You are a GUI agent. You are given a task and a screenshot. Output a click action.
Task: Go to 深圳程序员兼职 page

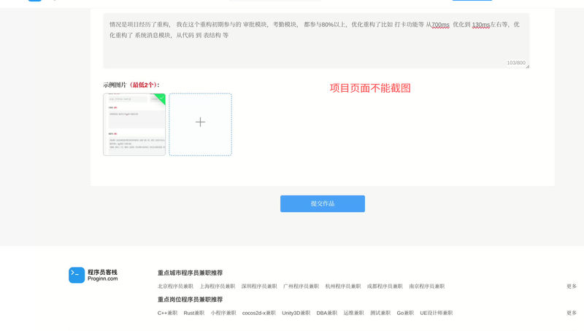(259, 287)
